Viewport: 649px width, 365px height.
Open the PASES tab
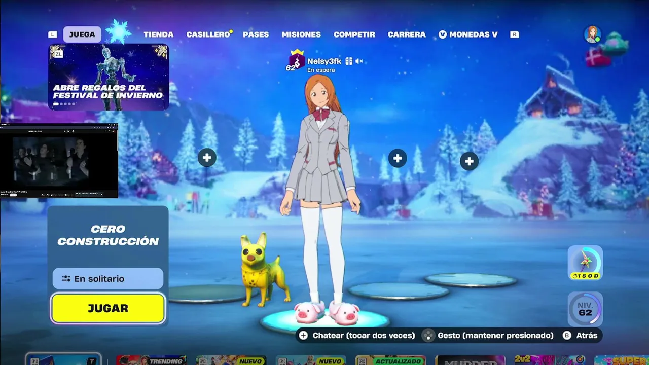[256, 34]
